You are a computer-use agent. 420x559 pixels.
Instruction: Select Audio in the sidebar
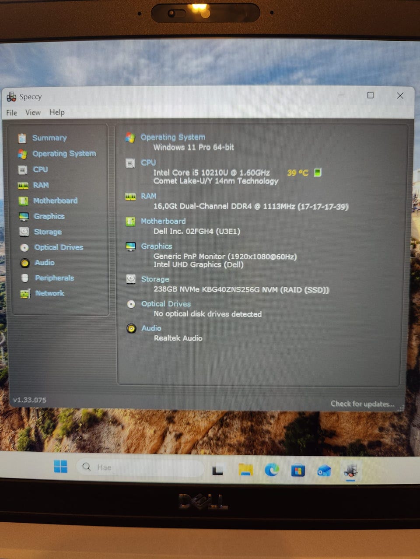click(45, 263)
